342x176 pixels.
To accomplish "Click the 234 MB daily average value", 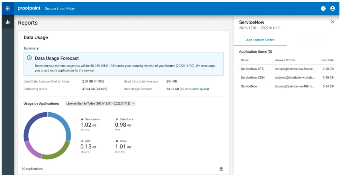I will (x=171, y=81).
